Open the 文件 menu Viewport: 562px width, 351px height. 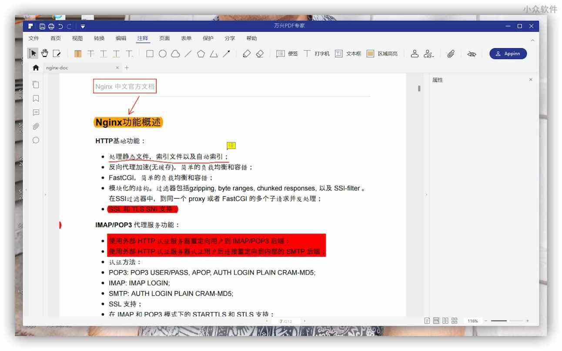point(34,38)
